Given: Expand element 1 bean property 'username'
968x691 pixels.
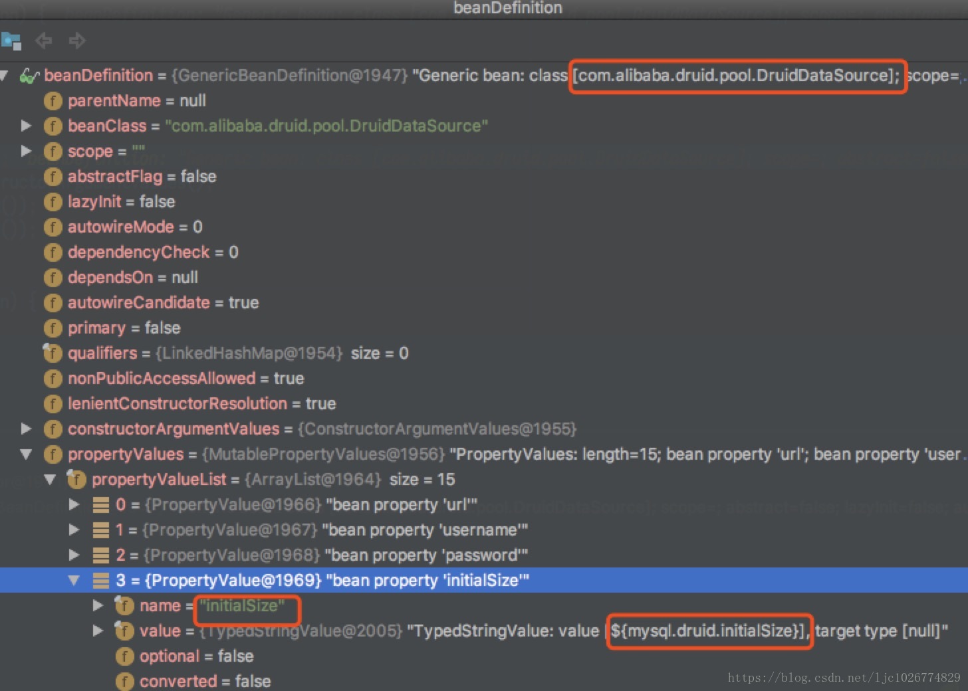Looking at the screenshot, I should (74, 530).
